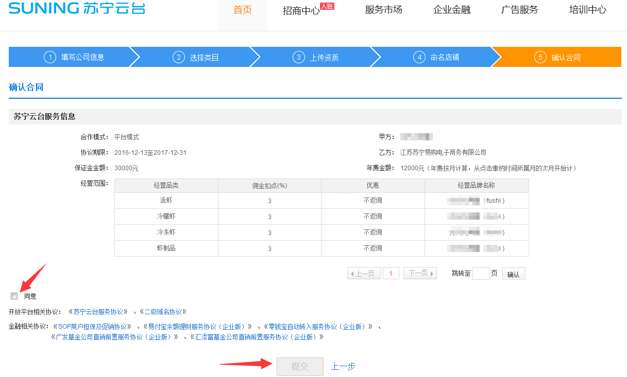
Task: Click the 下一页 pagination button
Action: pos(420,274)
